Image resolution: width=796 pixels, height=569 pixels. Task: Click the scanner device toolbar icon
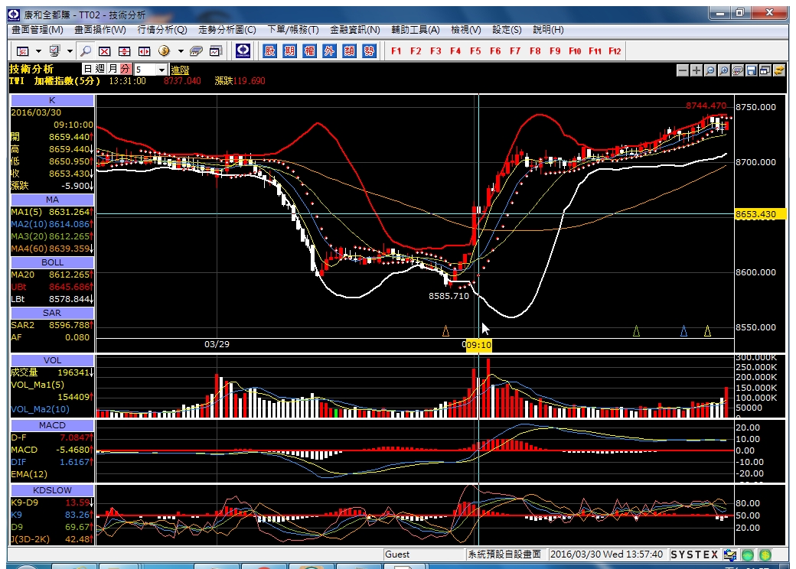tap(196, 50)
